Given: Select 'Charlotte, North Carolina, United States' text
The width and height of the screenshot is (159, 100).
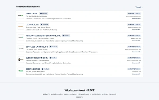Looking at the screenshot, I should 40,38.
